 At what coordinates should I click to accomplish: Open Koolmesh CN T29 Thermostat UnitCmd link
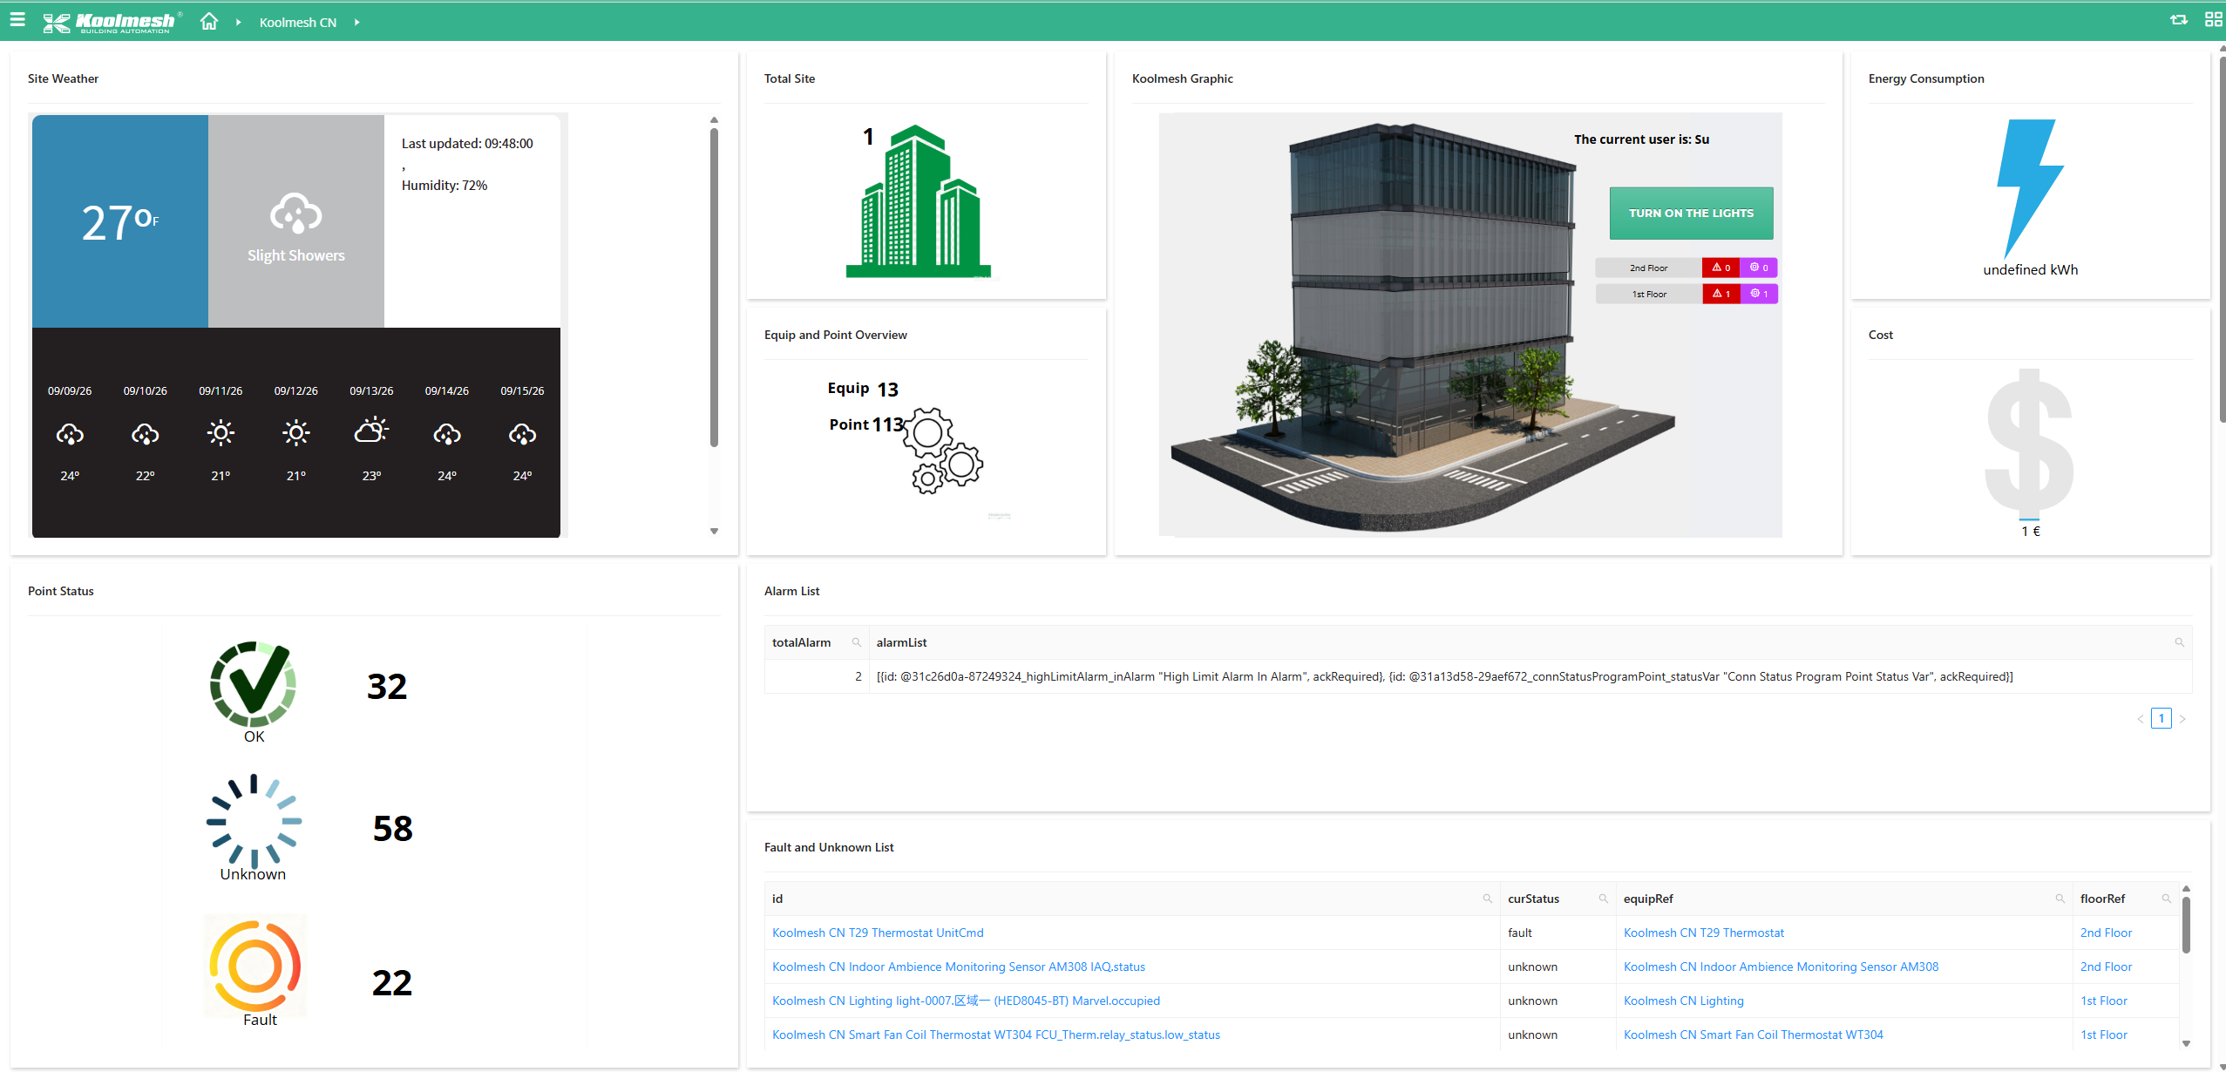click(878, 933)
